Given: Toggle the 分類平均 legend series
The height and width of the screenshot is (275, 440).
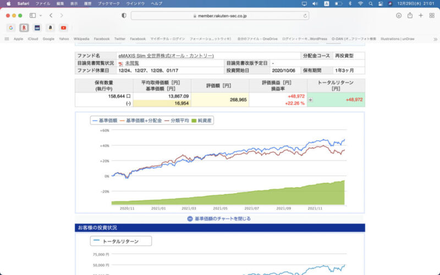Looking at the screenshot, I should coord(177,120).
